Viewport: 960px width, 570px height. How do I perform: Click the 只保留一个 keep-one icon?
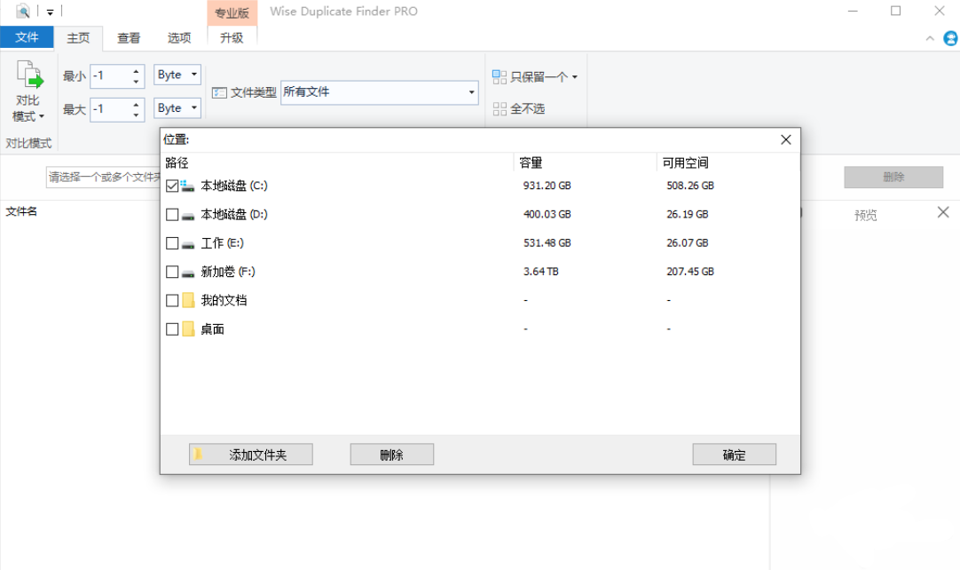(500, 76)
